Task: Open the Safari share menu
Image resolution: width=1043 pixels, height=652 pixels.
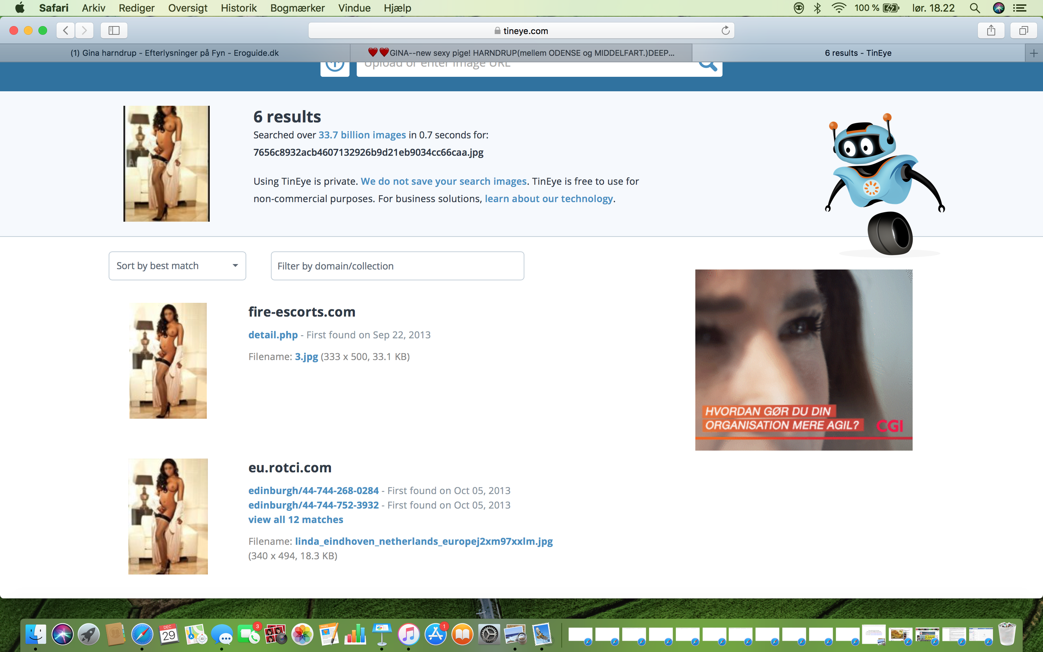Action: click(x=991, y=30)
